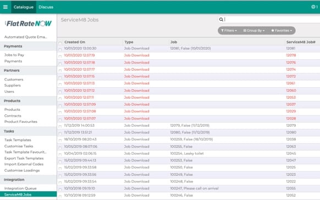This screenshot has height=200, width=320.
Task: Open Task Templates
Action: [18, 140]
